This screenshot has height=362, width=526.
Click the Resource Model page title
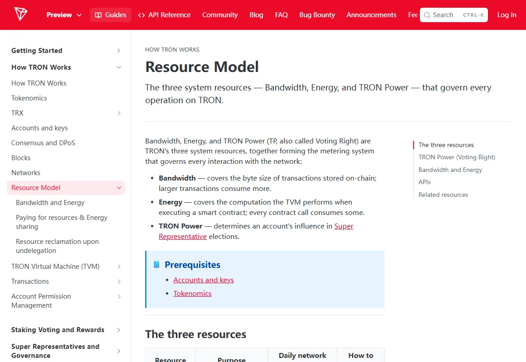(202, 67)
